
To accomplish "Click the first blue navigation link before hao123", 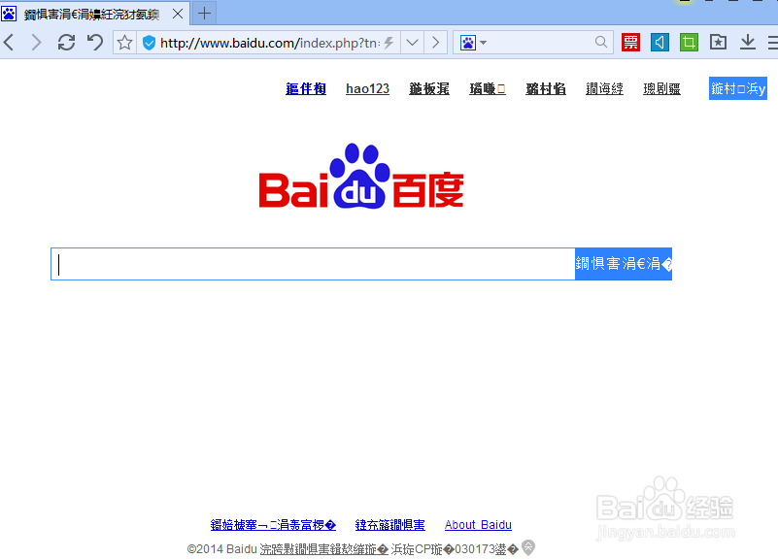I will 306,88.
